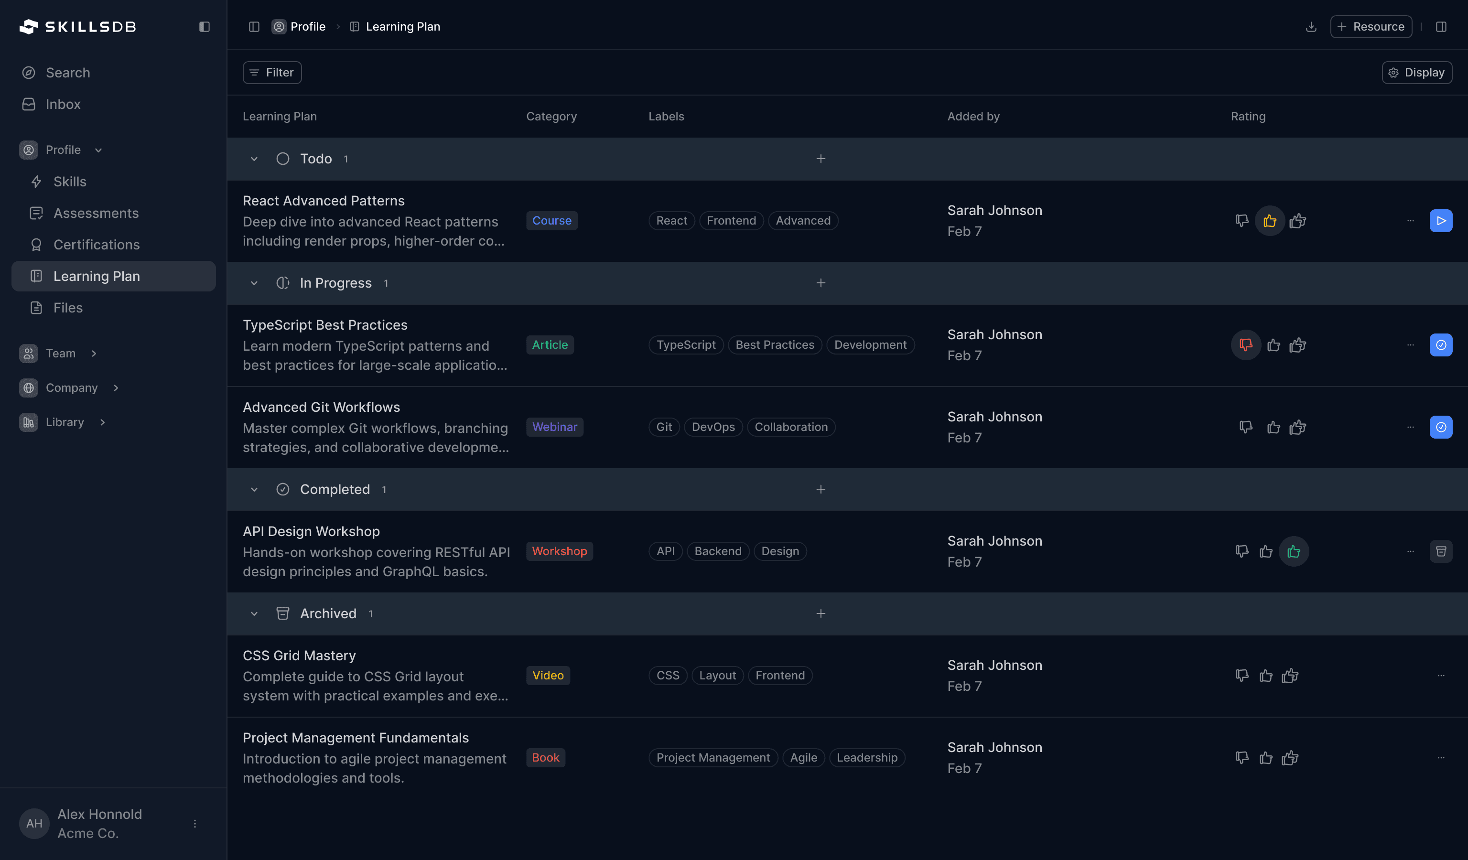Click the Filter button
This screenshot has height=860, width=1468.
pyautogui.click(x=272, y=73)
